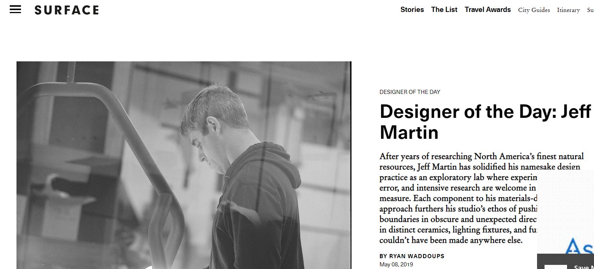The height and width of the screenshot is (269, 594).
Task: Open the hamburger navigation menu
Action: [x=15, y=10]
